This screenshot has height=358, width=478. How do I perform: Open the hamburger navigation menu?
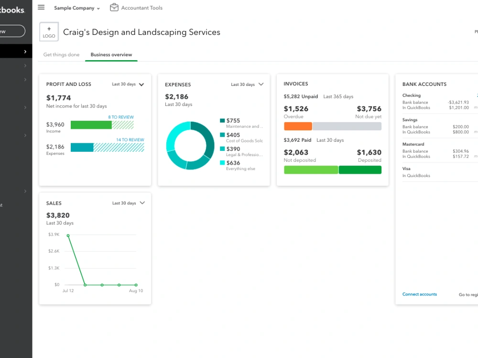41,7
